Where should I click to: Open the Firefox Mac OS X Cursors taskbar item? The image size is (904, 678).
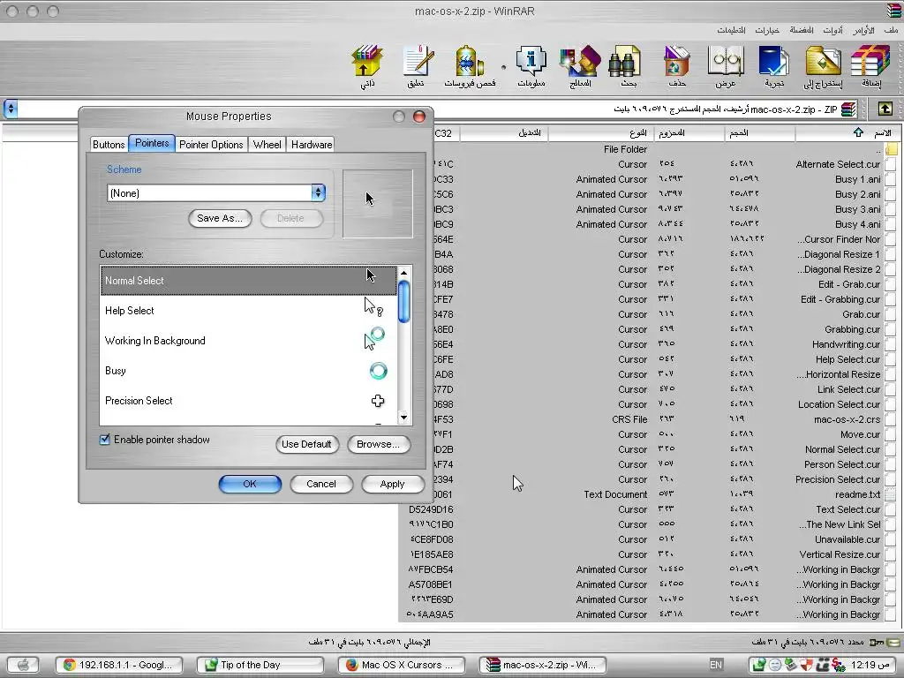tap(403, 665)
